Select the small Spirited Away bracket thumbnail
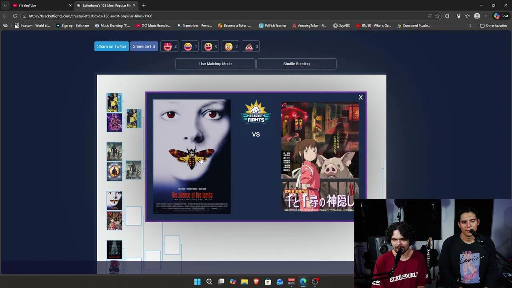 pyautogui.click(x=114, y=220)
